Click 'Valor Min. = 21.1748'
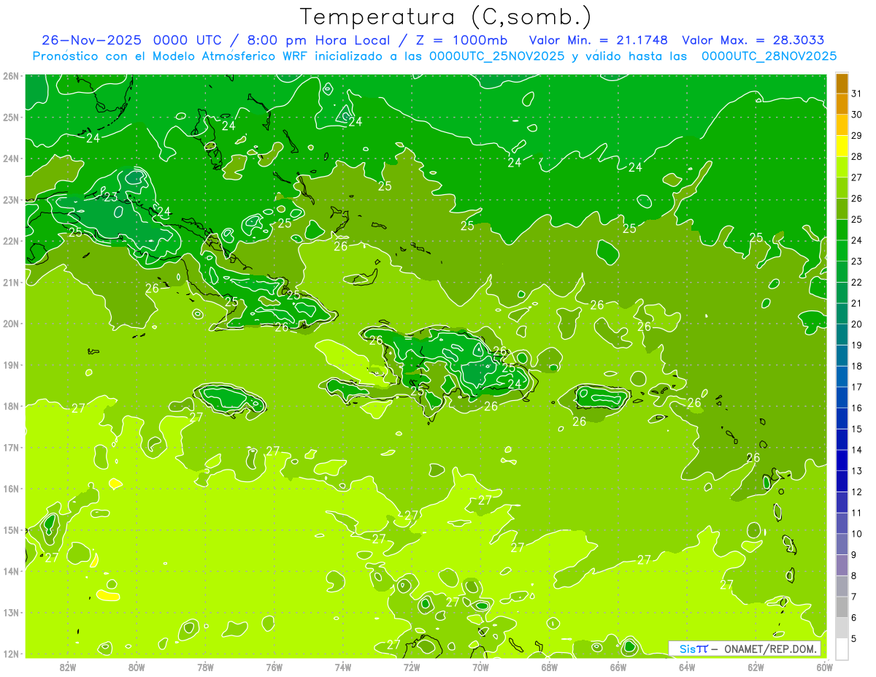Viewport: 876px width, 677px height. click(598, 40)
